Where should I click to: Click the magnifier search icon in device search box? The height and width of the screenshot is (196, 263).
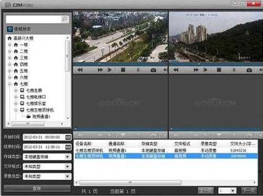coord(65,19)
